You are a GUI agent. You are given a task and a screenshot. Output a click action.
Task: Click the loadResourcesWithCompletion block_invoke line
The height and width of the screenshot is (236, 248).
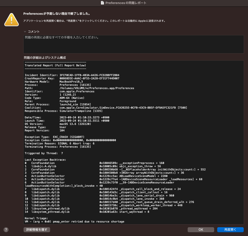pos(64,186)
